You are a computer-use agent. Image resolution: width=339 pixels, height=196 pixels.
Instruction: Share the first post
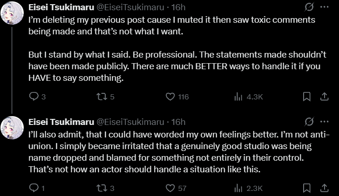(324, 97)
